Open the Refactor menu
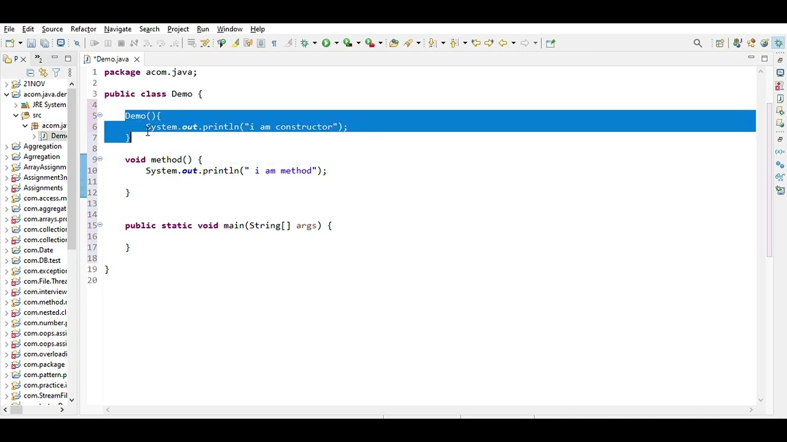 coord(84,29)
